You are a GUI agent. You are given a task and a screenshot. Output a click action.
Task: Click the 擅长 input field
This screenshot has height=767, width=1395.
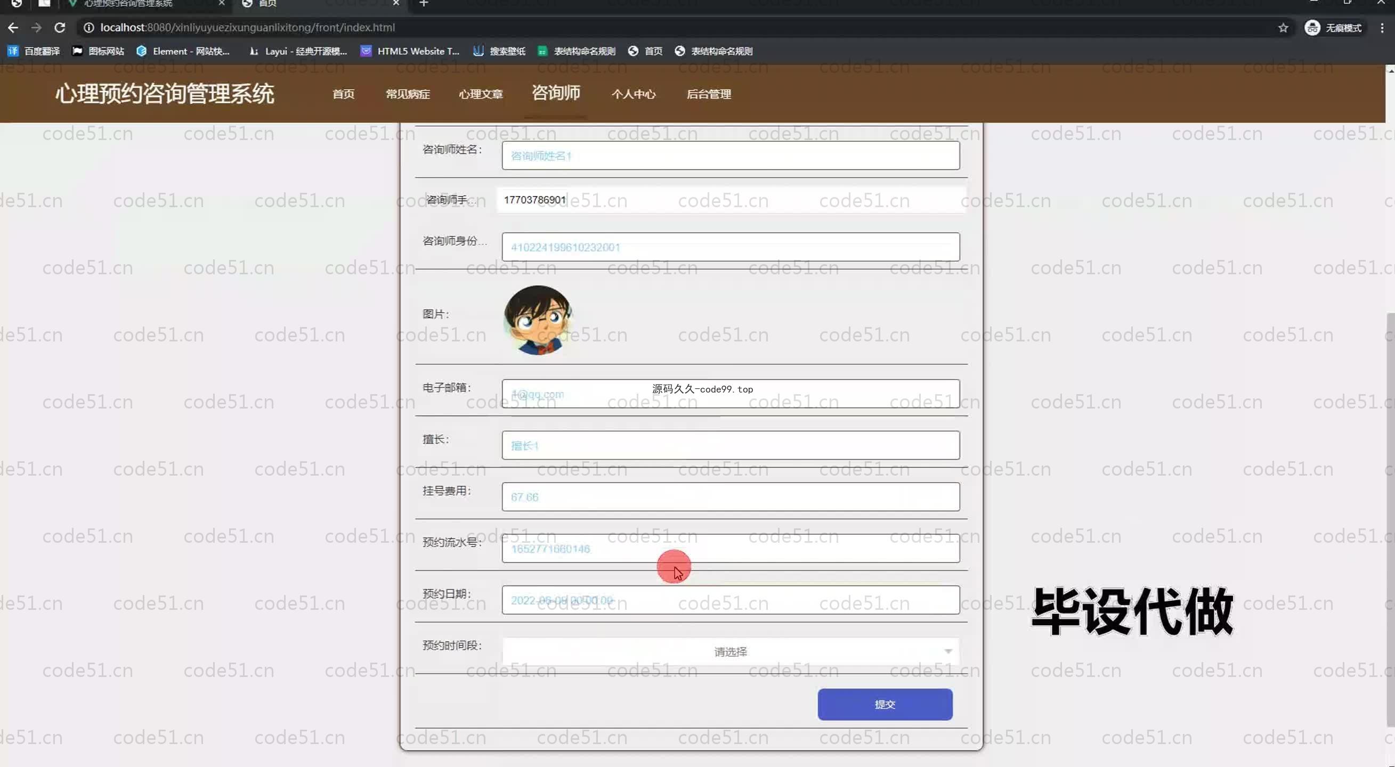[731, 445]
